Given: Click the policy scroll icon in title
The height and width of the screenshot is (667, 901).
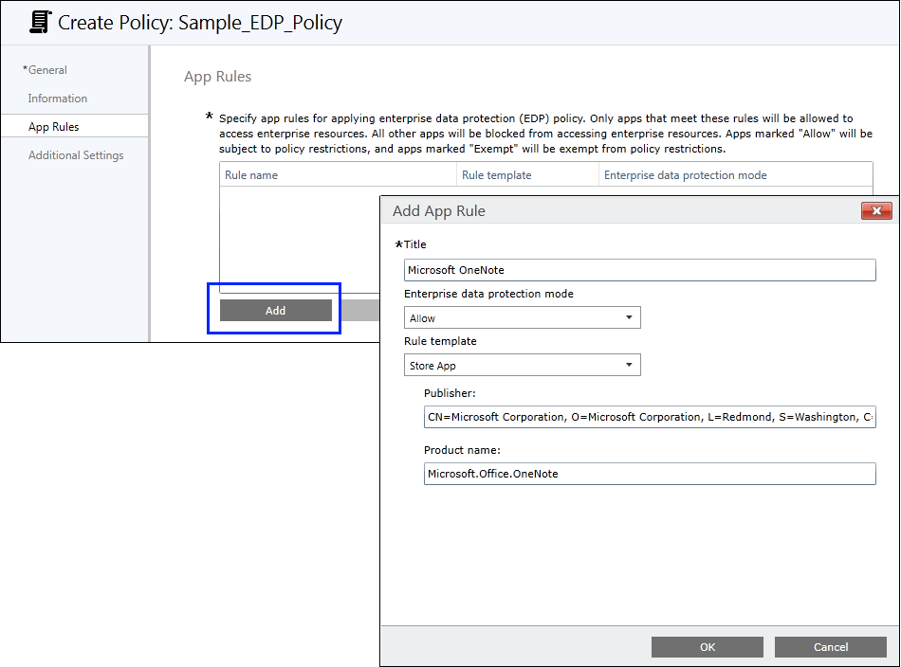Looking at the screenshot, I should click(41, 22).
